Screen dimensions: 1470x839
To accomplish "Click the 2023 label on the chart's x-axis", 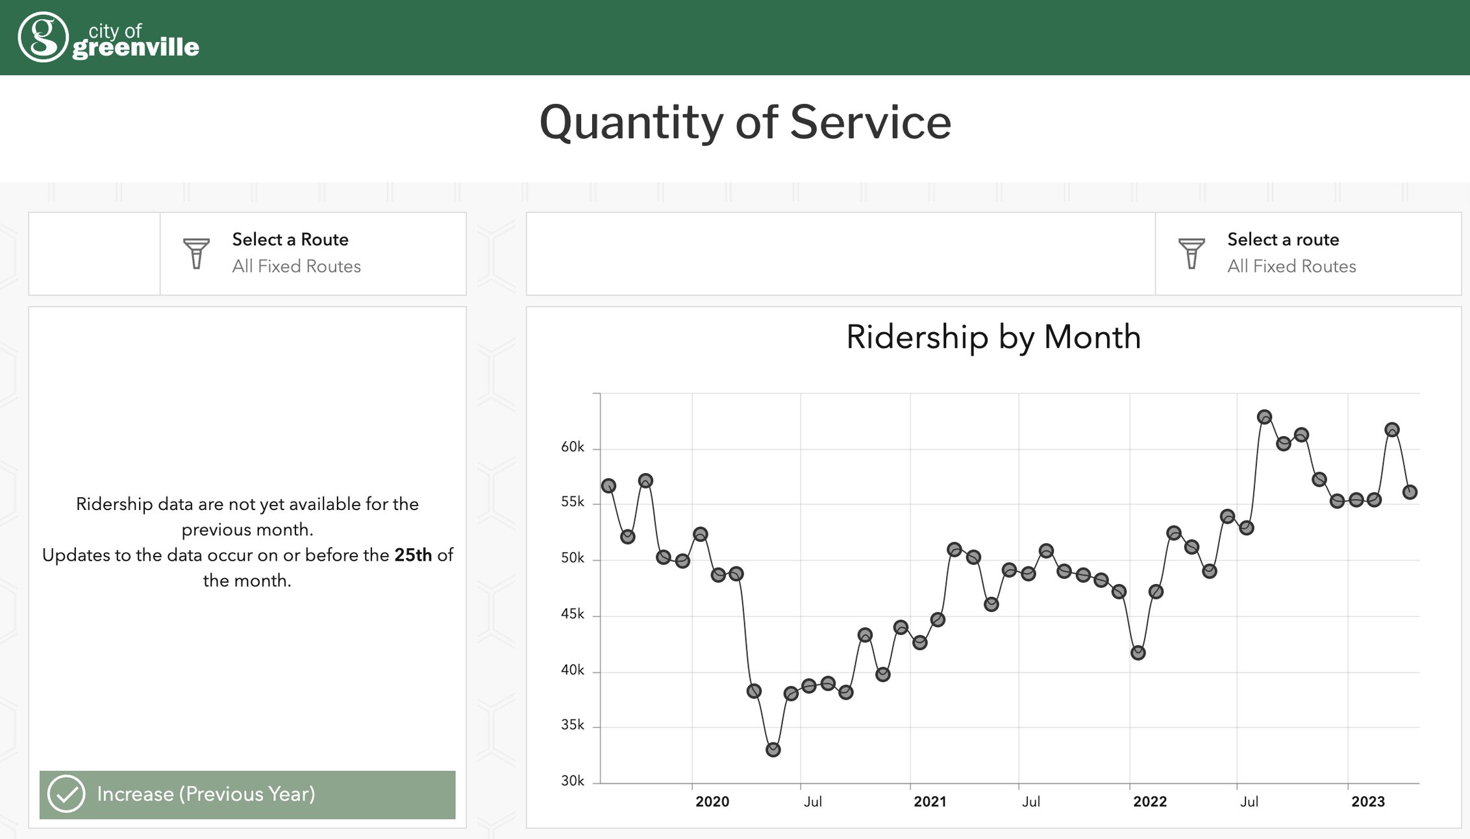I will pos(1367,801).
